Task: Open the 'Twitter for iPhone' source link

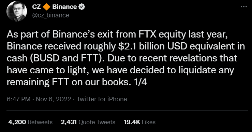Action: [102, 99]
